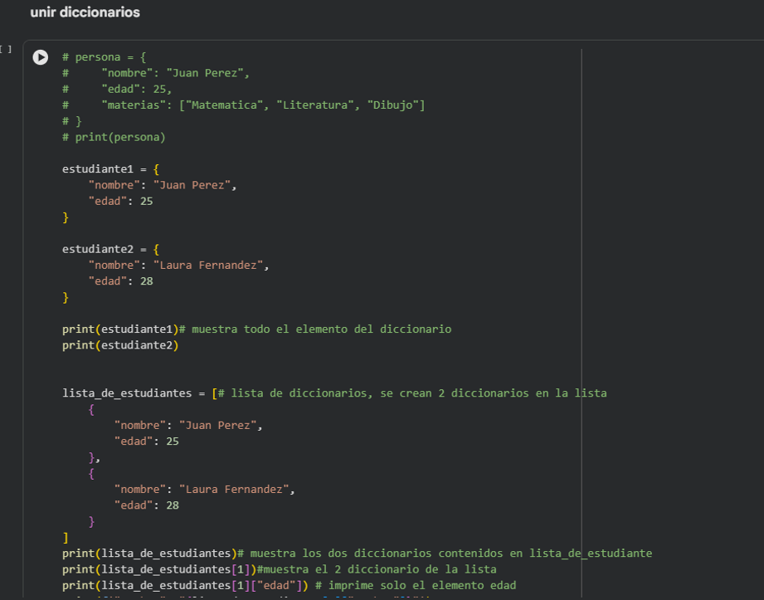Click the 'print(estudiante1)' statement
The height and width of the screenshot is (600, 764).
[x=120, y=329]
